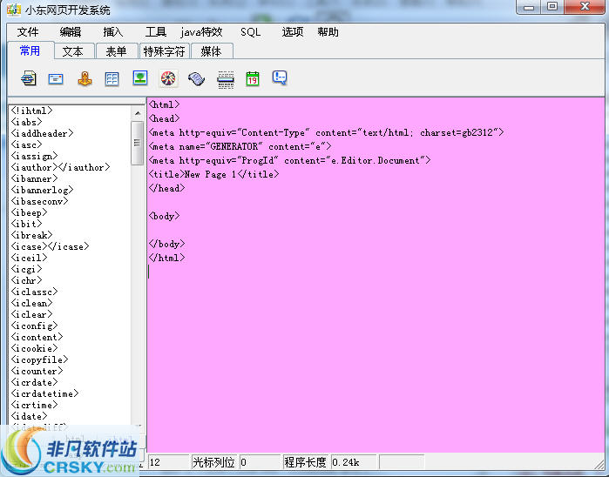This screenshot has height=477, width=609.
Task: Select <iauthor></iauthor> in the tag list
Action: click(x=60, y=167)
